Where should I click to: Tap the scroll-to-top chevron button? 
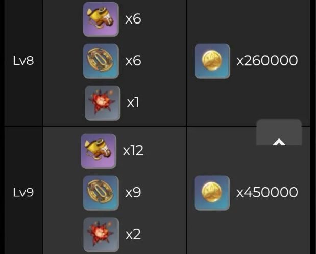click(279, 142)
